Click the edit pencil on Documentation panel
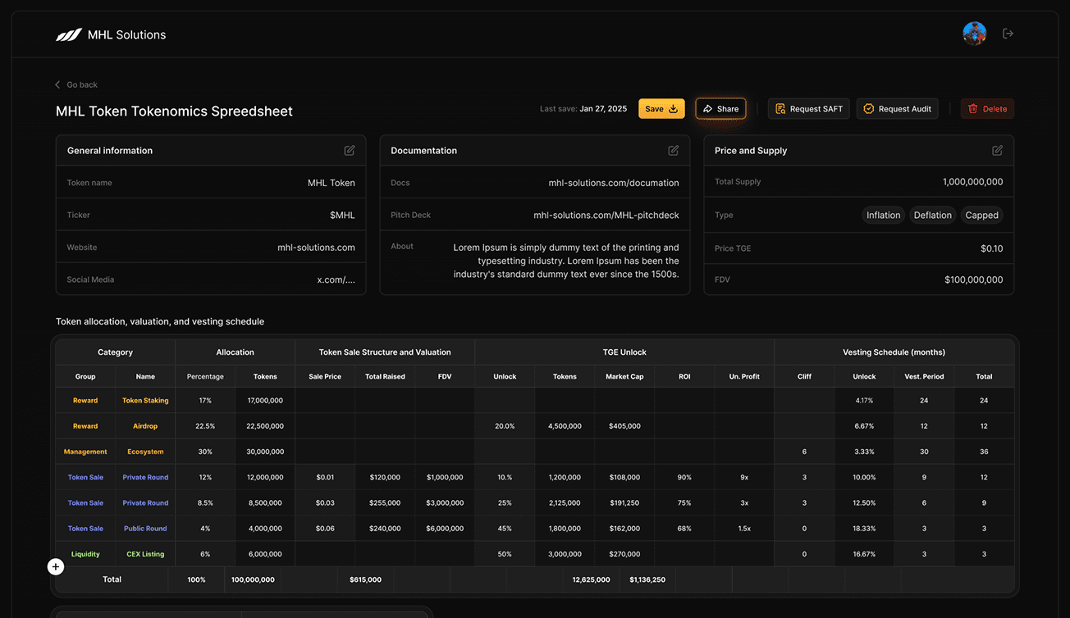This screenshot has height=618, width=1070. tap(673, 150)
